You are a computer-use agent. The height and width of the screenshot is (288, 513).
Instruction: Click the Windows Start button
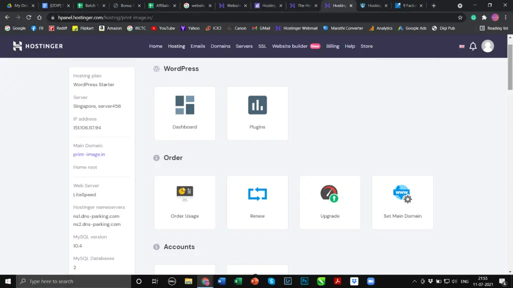pyautogui.click(x=8, y=281)
